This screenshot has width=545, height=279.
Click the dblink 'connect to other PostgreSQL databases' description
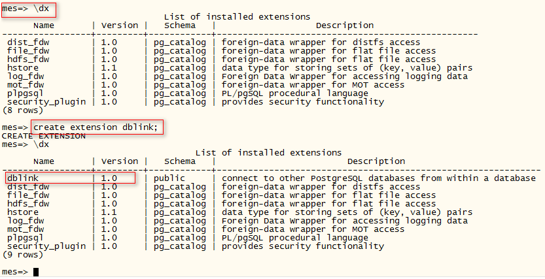click(x=378, y=178)
